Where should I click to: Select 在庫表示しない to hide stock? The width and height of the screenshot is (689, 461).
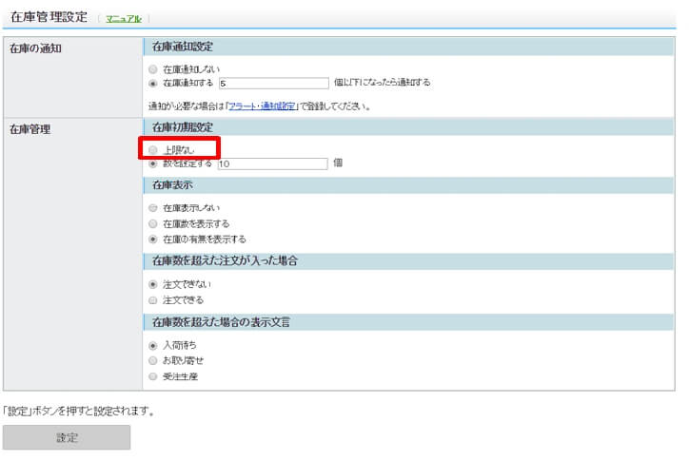[x=153, y=207]
